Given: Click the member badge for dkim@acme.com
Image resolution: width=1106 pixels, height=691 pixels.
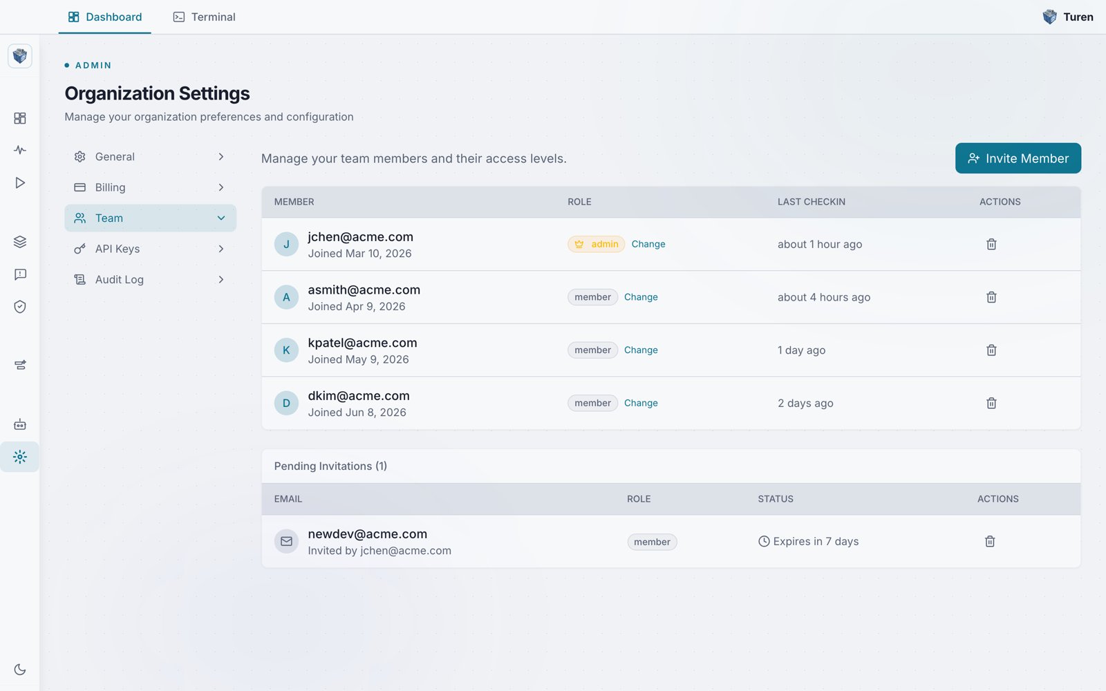Looking at the screenshot, I should (x=593, y=403).
